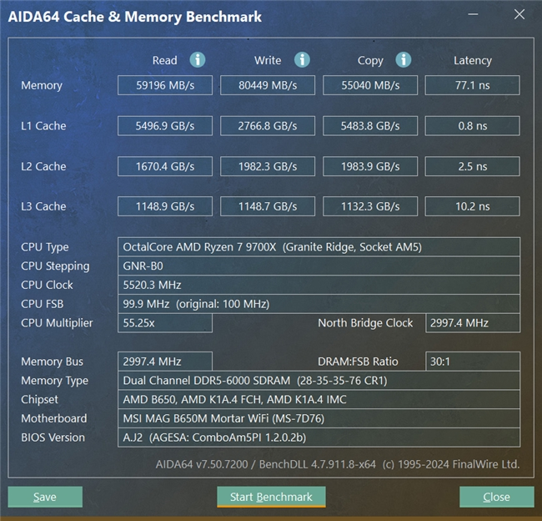Click the Close button at bottom right
The image size is (542, 521).
click(x=496, y=497)
